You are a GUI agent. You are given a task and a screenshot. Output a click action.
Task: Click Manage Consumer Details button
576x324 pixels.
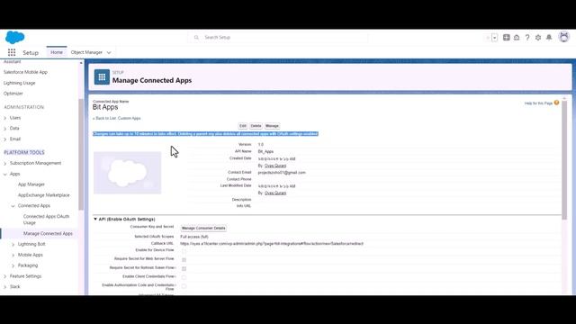click(203, 228)
